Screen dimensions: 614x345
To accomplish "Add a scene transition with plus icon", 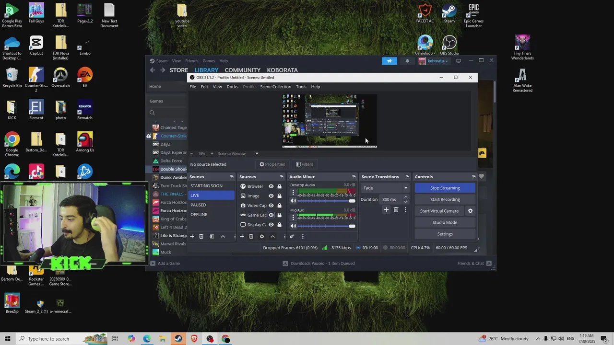I will (386, 209).
